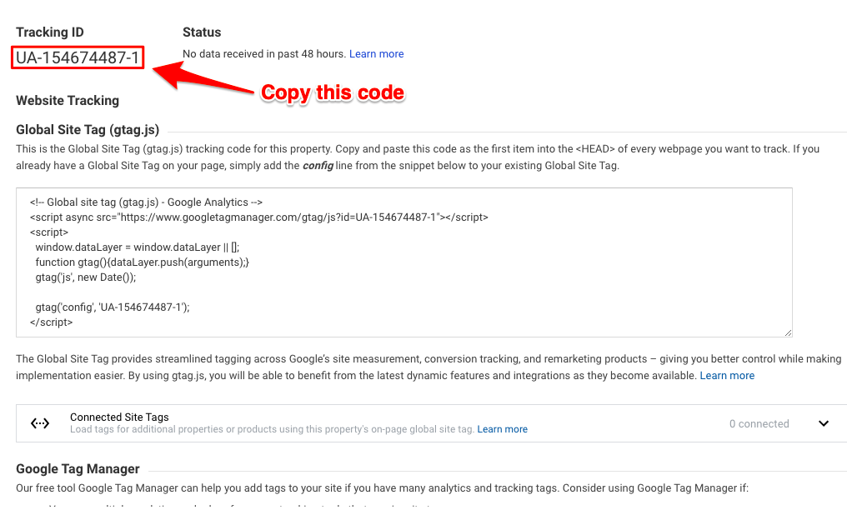
Task: Click the Global Site Tag (gtag.js) heading
Action: [x=88, y=129]
